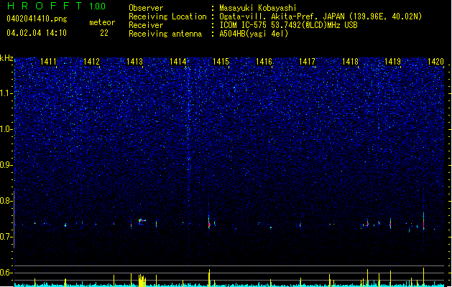Click the 1418 time axis label
This screenshot has width=452, height=287.
[350, 62]
